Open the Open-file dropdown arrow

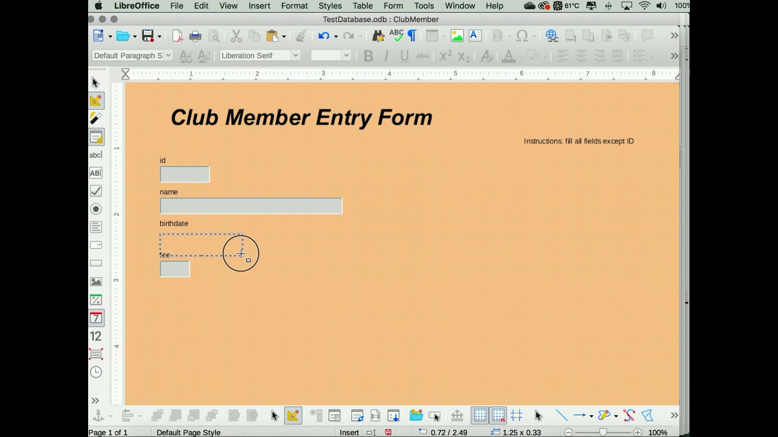[134, 36]
